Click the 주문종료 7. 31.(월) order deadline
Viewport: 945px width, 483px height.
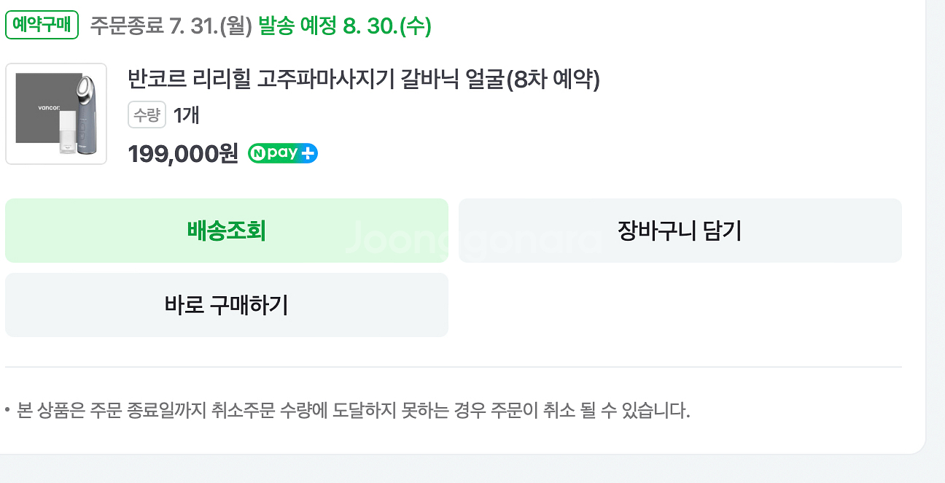point(171,26)
